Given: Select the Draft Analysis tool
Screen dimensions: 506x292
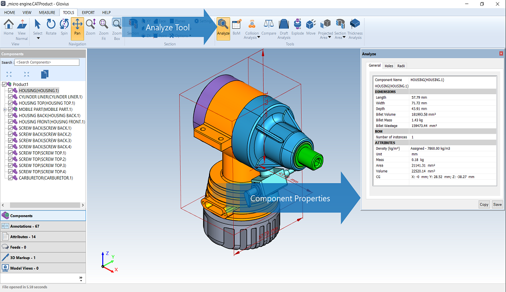Looking at the screenshot, I should pos(284,26).
